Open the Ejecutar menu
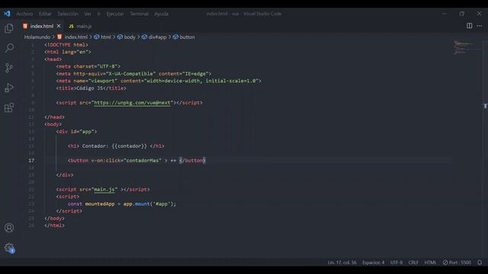 click(115, 14)
